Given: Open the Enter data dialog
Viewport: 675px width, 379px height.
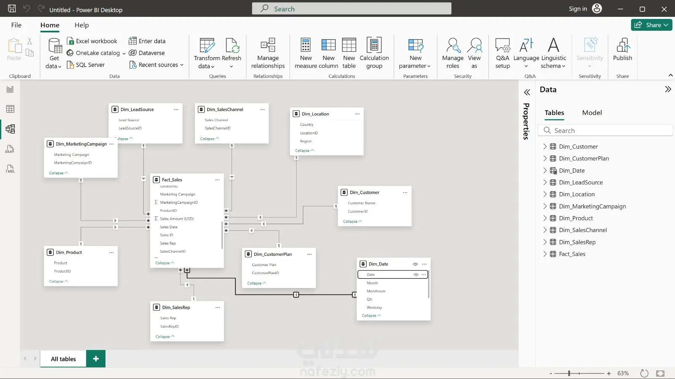Looking at the screenshot, I should pos(147,41).
